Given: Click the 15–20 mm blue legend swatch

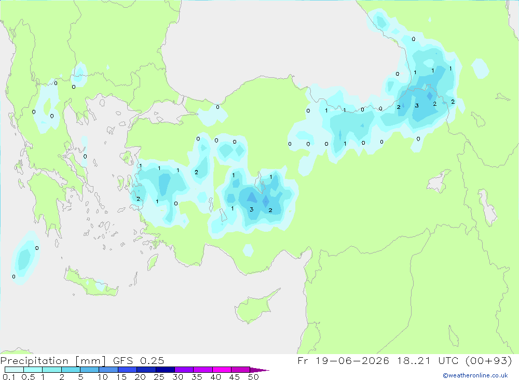Looking at the screenshot, I should tap(128, 370).
